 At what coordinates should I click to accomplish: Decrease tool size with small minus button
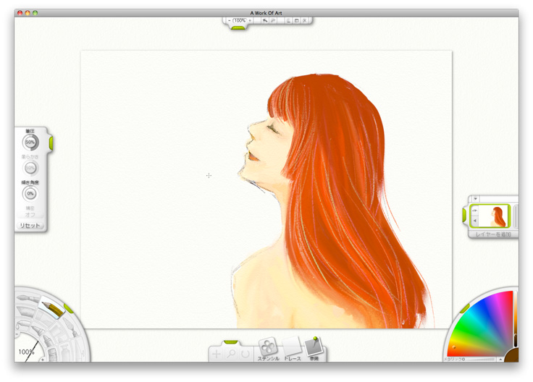pyautogui.click(x=17, y=334)
